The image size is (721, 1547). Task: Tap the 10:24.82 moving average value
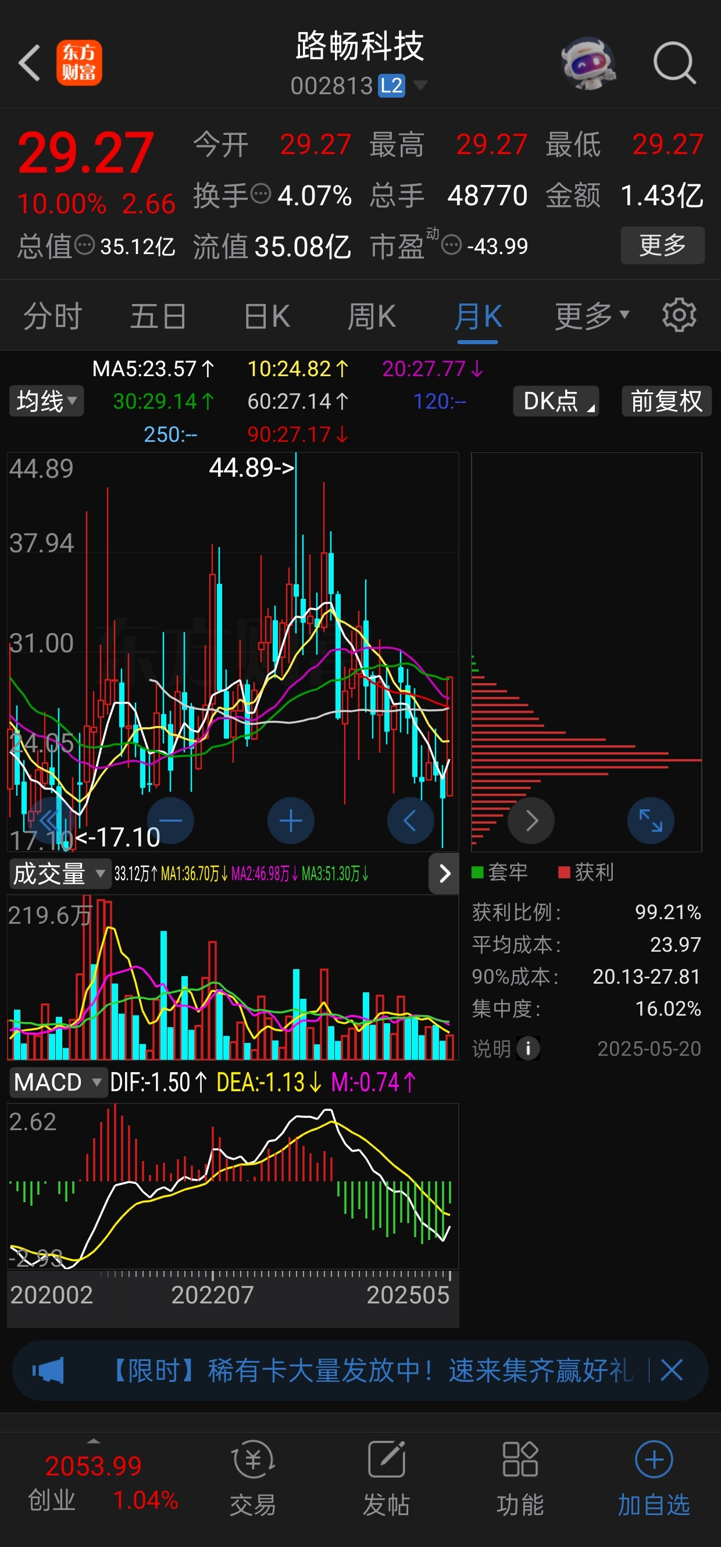(x=298, y=368)
